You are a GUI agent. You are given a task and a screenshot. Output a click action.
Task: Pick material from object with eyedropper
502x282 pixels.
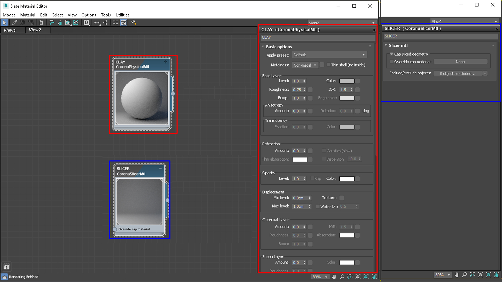coord(15,22)
